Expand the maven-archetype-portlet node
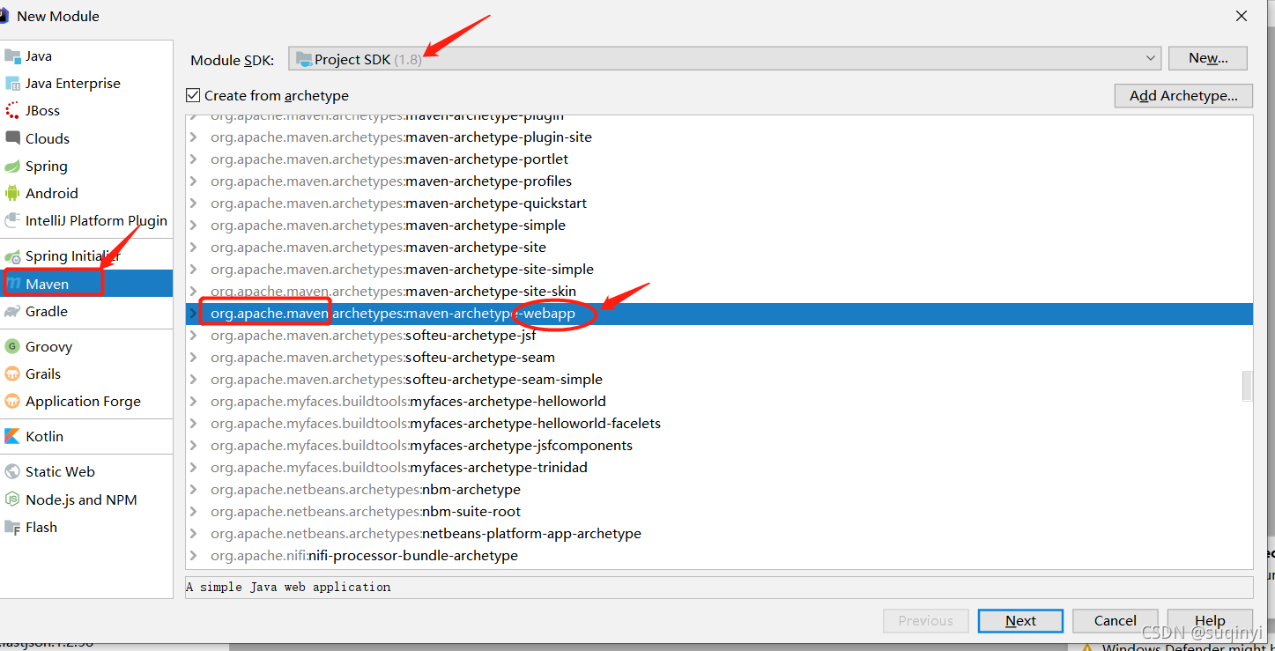1275x651 pixels. coord(194,159)
